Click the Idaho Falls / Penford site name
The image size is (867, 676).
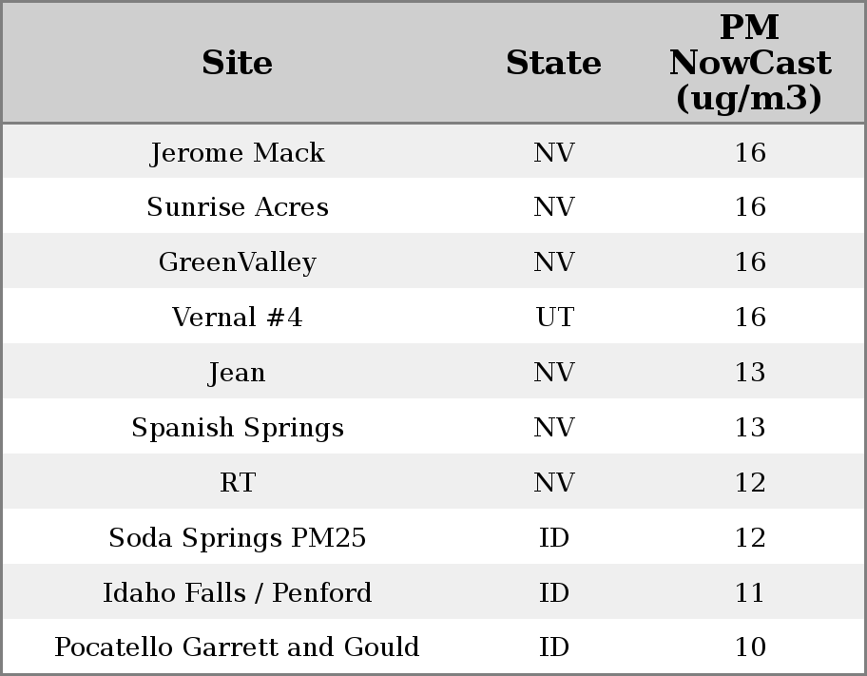click(237, 593)
